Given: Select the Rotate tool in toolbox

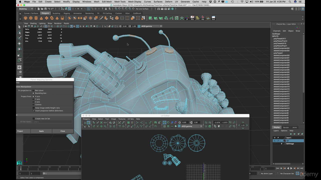Looking at the screenshot, I should tap(19, 49).
